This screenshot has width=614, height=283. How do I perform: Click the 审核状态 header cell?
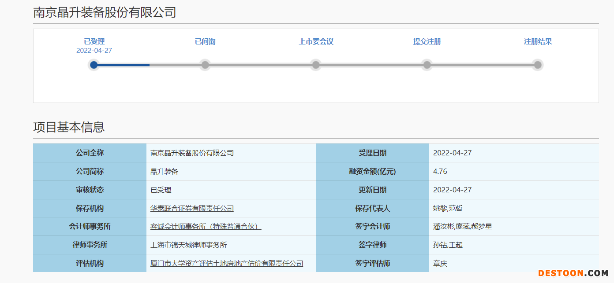point(90,190)
